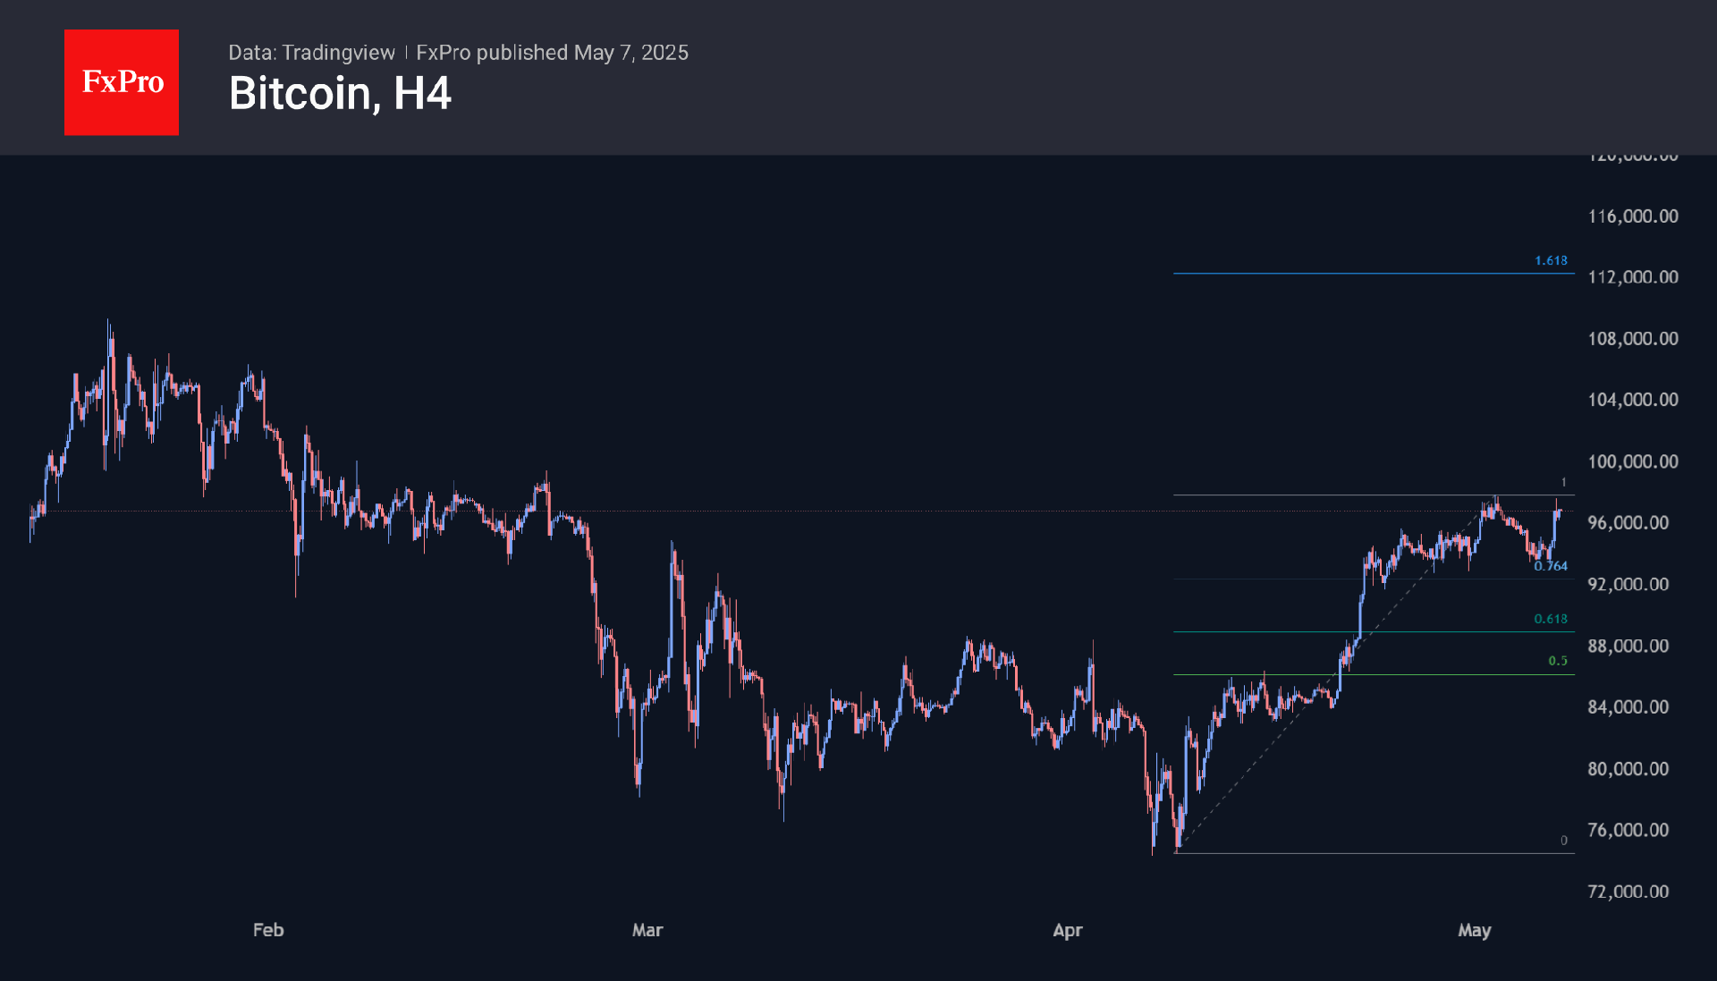The width and height of the screenshot is (1717, 981).
Task: Click the 100,000.00 price axis label
Action: [1633, 461]
